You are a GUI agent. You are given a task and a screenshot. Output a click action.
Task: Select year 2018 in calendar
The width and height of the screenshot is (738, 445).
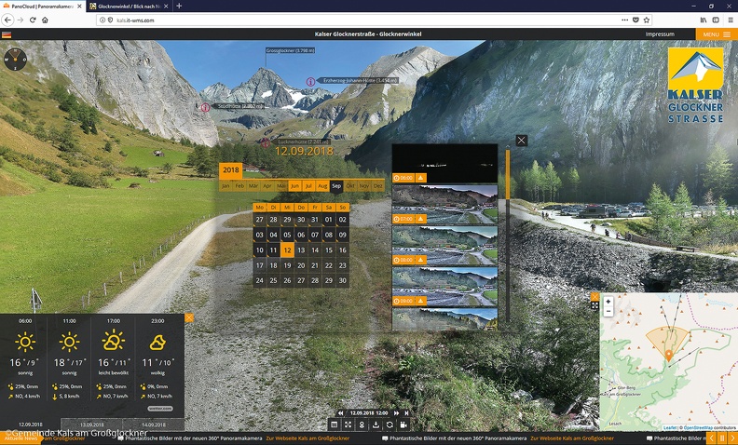click(231, 170)
